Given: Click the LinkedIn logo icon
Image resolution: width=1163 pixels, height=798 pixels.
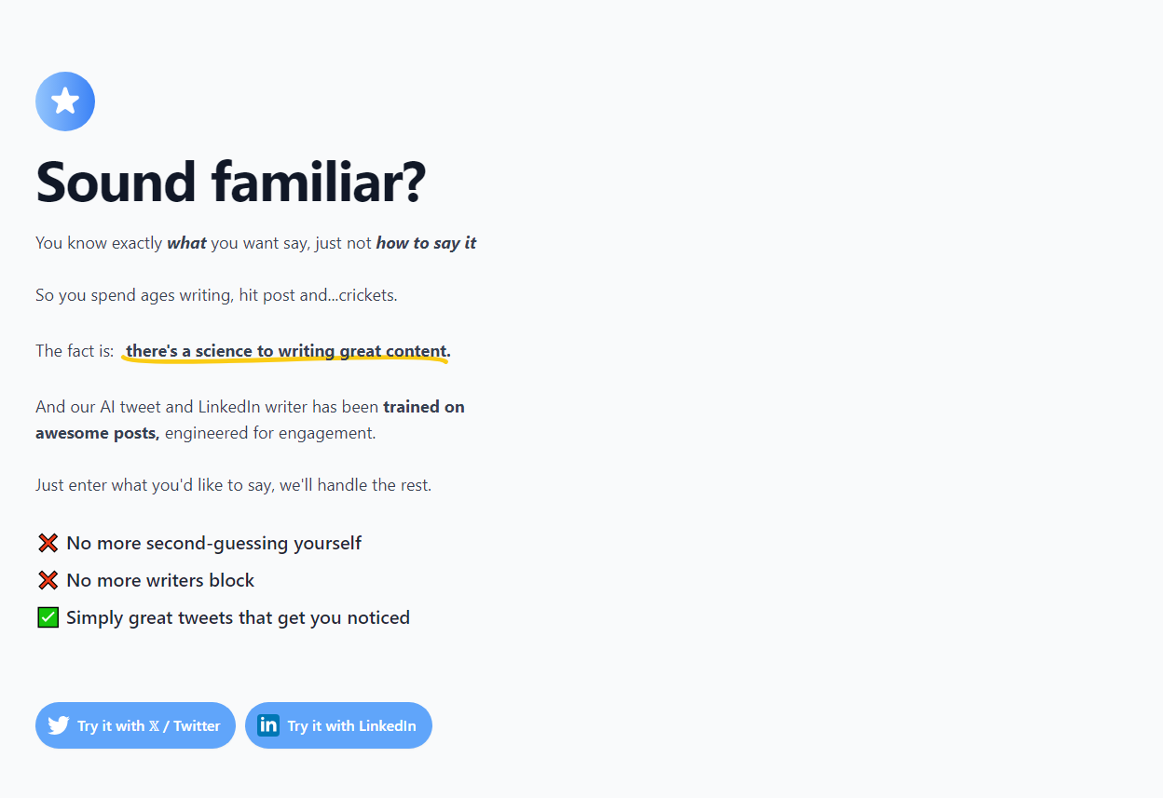Looking at the screenshot, I should 268,725.
